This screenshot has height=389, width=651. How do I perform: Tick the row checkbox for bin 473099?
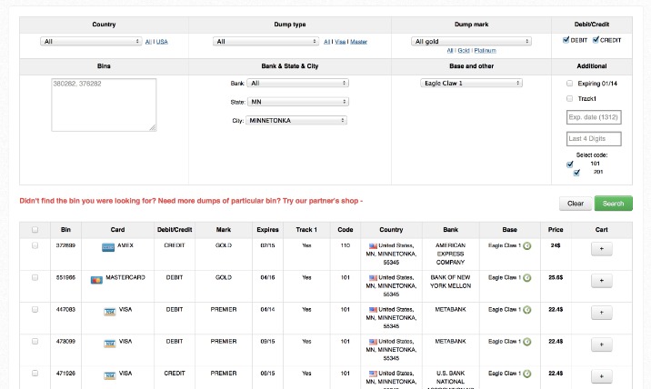pyautogui.click(x=35, y=341)
